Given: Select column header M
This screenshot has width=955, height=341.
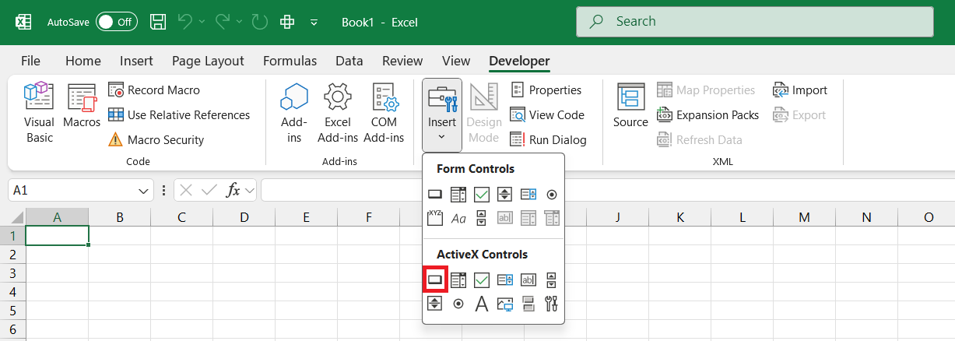Looking at the screenshot, I should (x=804, y=217).
